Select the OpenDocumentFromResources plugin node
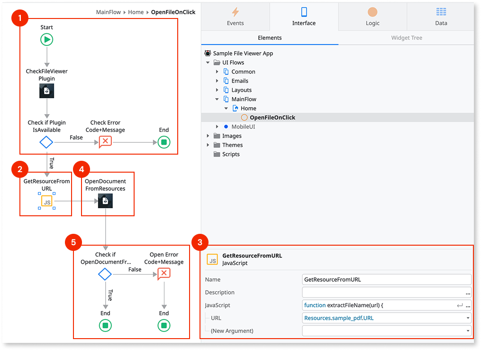The width and height of the screenshot is (481, 350). 105,201
